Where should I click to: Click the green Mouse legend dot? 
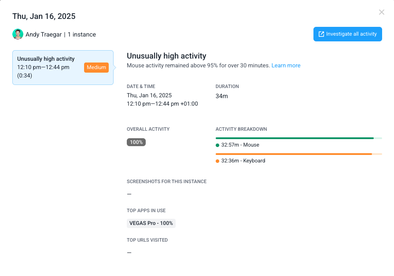click(x=217, y=145)
